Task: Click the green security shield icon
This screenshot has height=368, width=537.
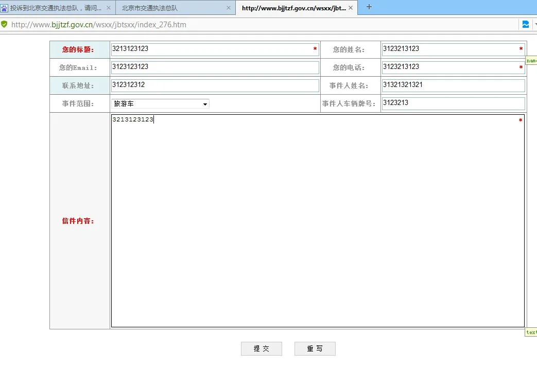Action: point(4,24)
